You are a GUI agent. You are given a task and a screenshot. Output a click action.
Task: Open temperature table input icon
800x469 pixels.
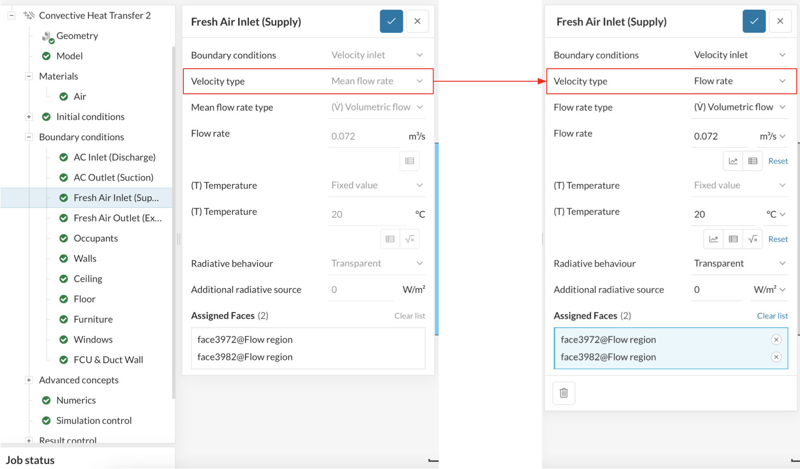[733, 239]
